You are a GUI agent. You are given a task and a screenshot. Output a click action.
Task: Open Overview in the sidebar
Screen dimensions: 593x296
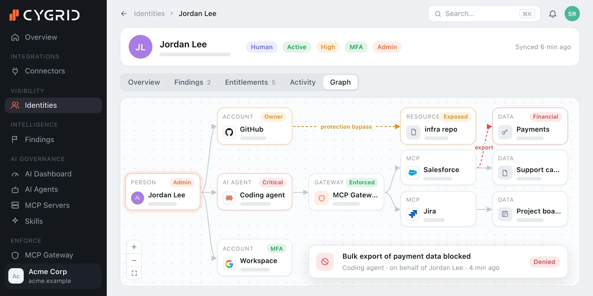tap(53, 37)
